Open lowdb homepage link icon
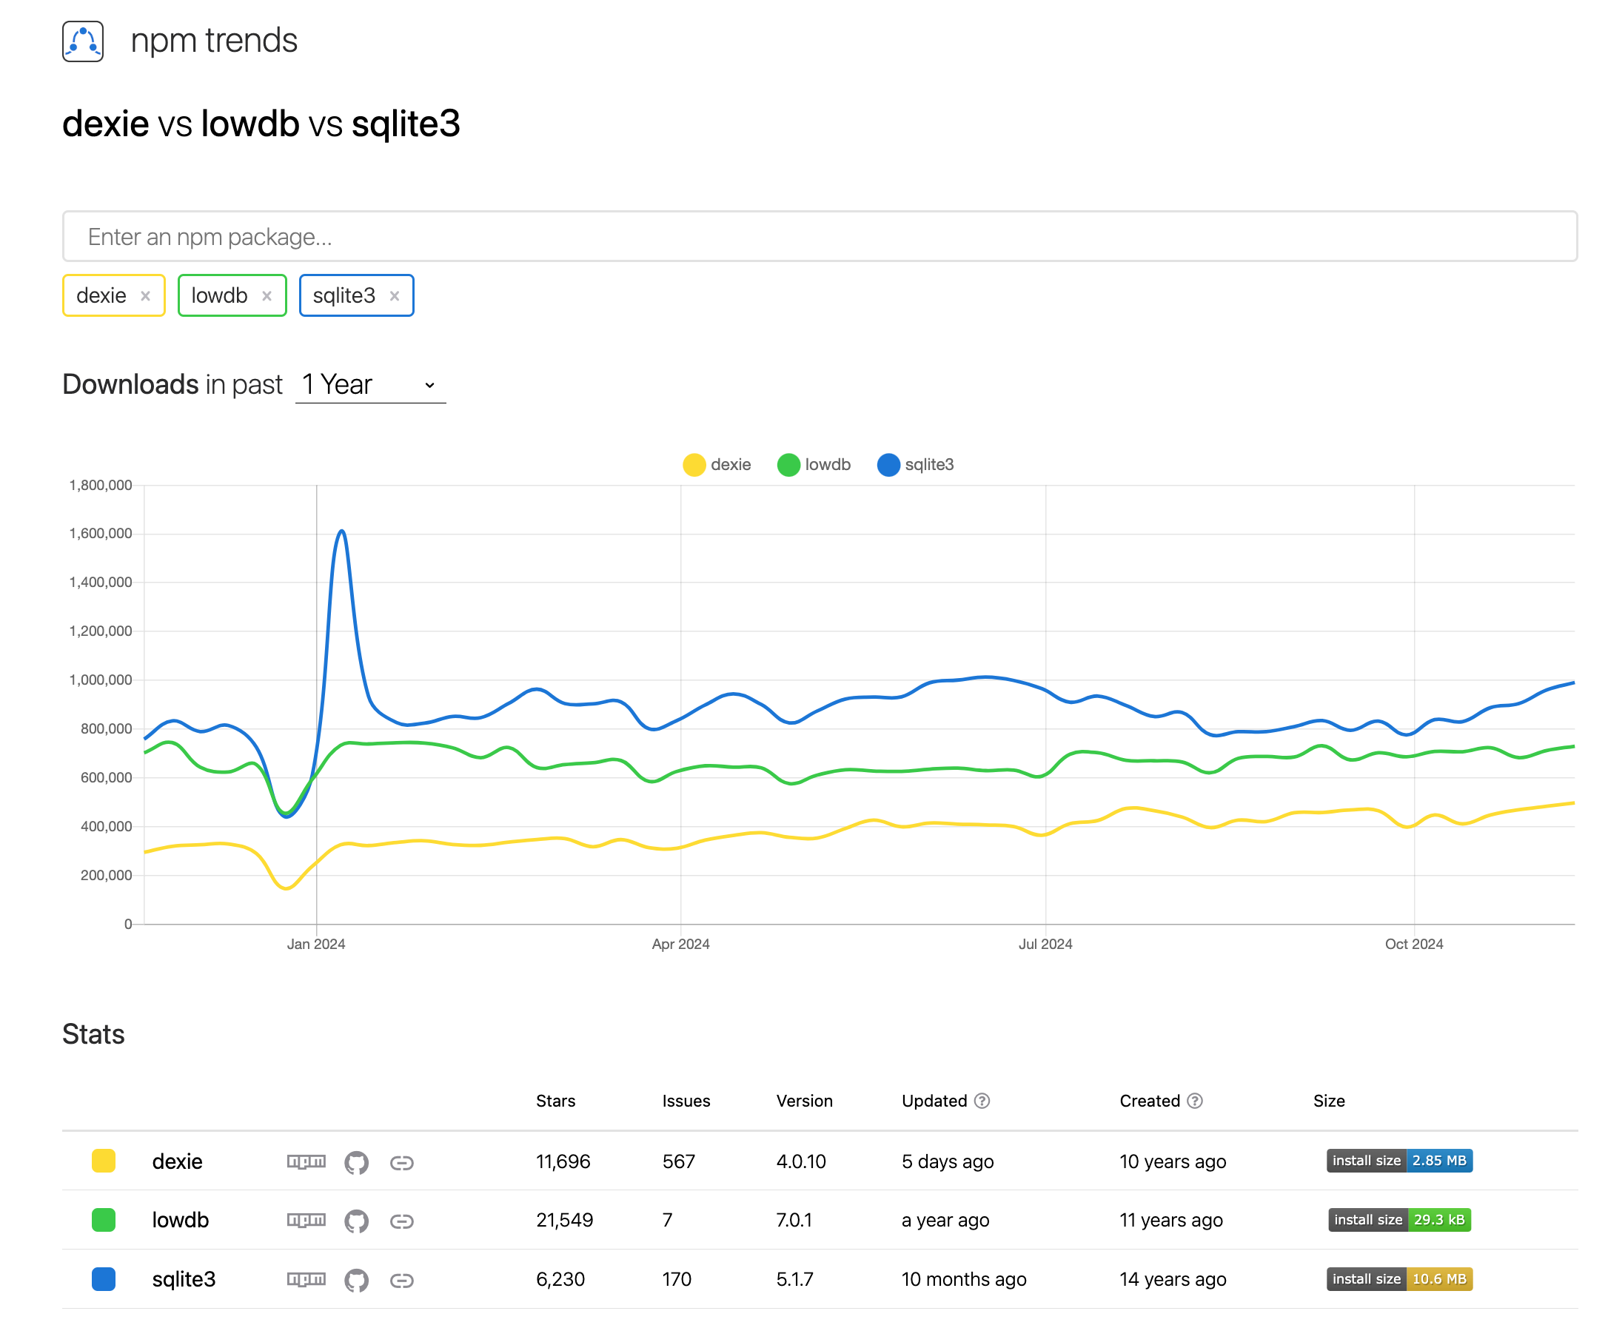The height and width of the screenshot is (1328, 1608). (x=401, y=1221)
